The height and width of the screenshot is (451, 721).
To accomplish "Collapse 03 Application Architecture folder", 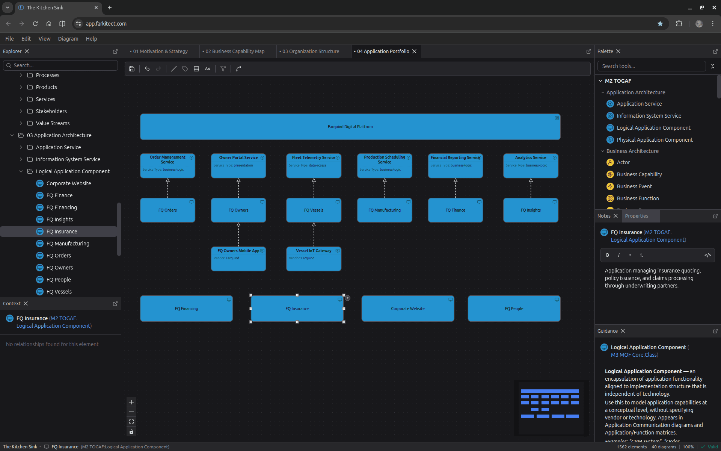I will click(12, 135).
